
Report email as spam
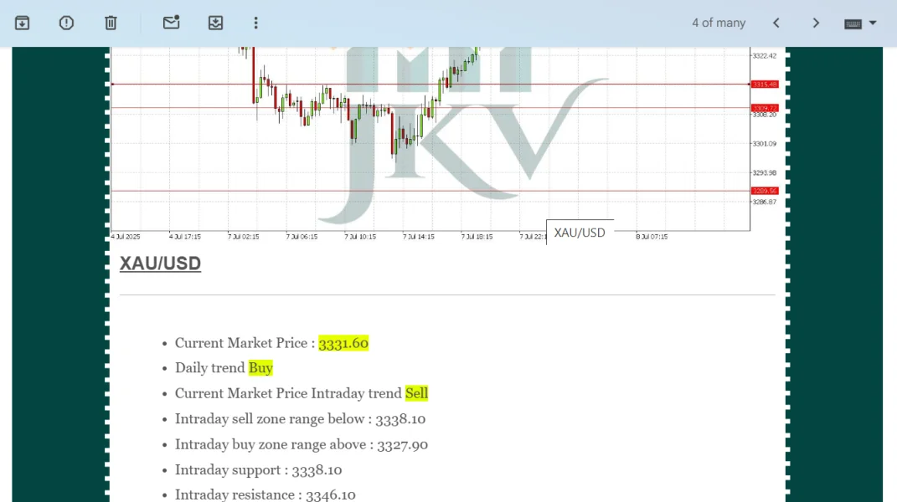click(x=66, y=23)
